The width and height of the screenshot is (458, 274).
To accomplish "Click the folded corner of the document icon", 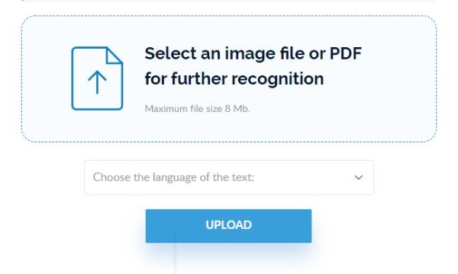I will [114, 56].
